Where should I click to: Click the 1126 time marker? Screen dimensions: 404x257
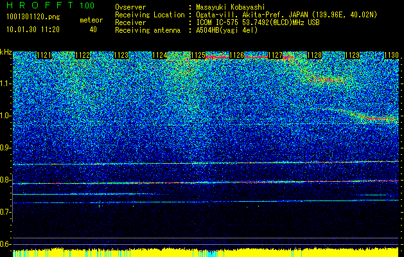(237, 55)
